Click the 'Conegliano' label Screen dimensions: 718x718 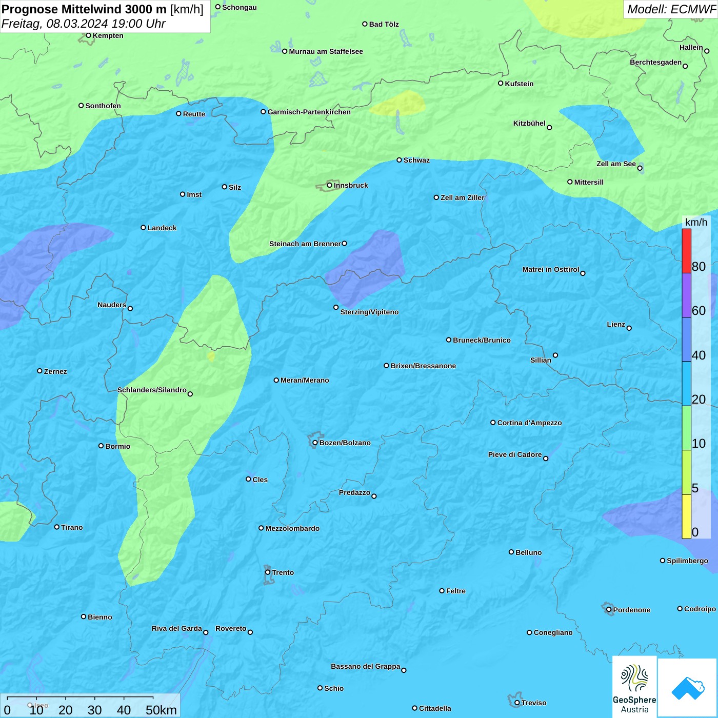click(x=553, y=632)
